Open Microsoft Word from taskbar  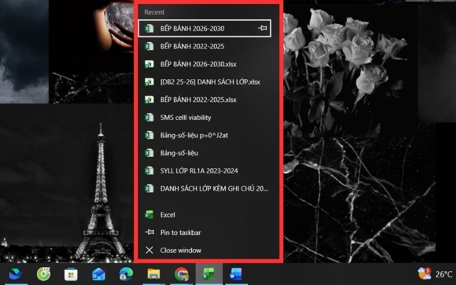click(x=236, y=274)
